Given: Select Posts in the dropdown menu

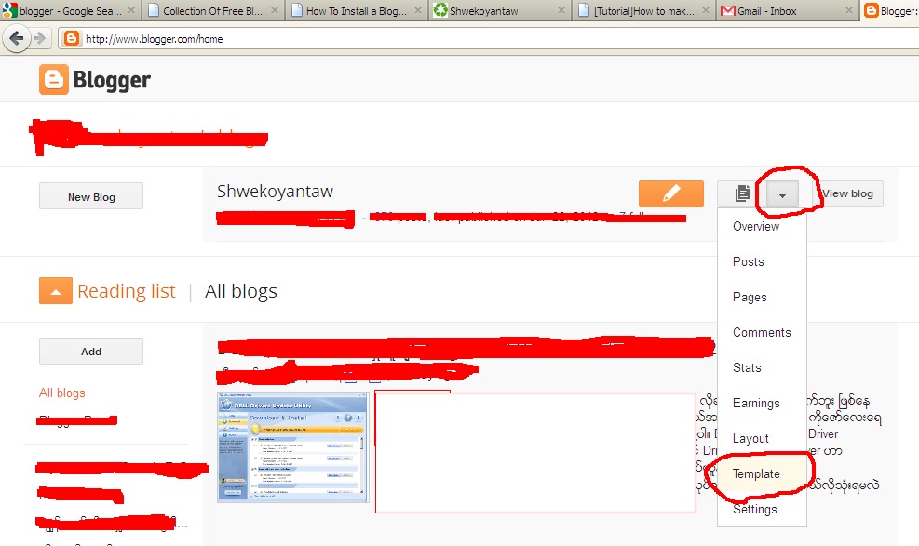Looking at the screenshot, I should (x=748, y=261).
